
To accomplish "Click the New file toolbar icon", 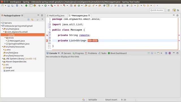I will point(3,6).
